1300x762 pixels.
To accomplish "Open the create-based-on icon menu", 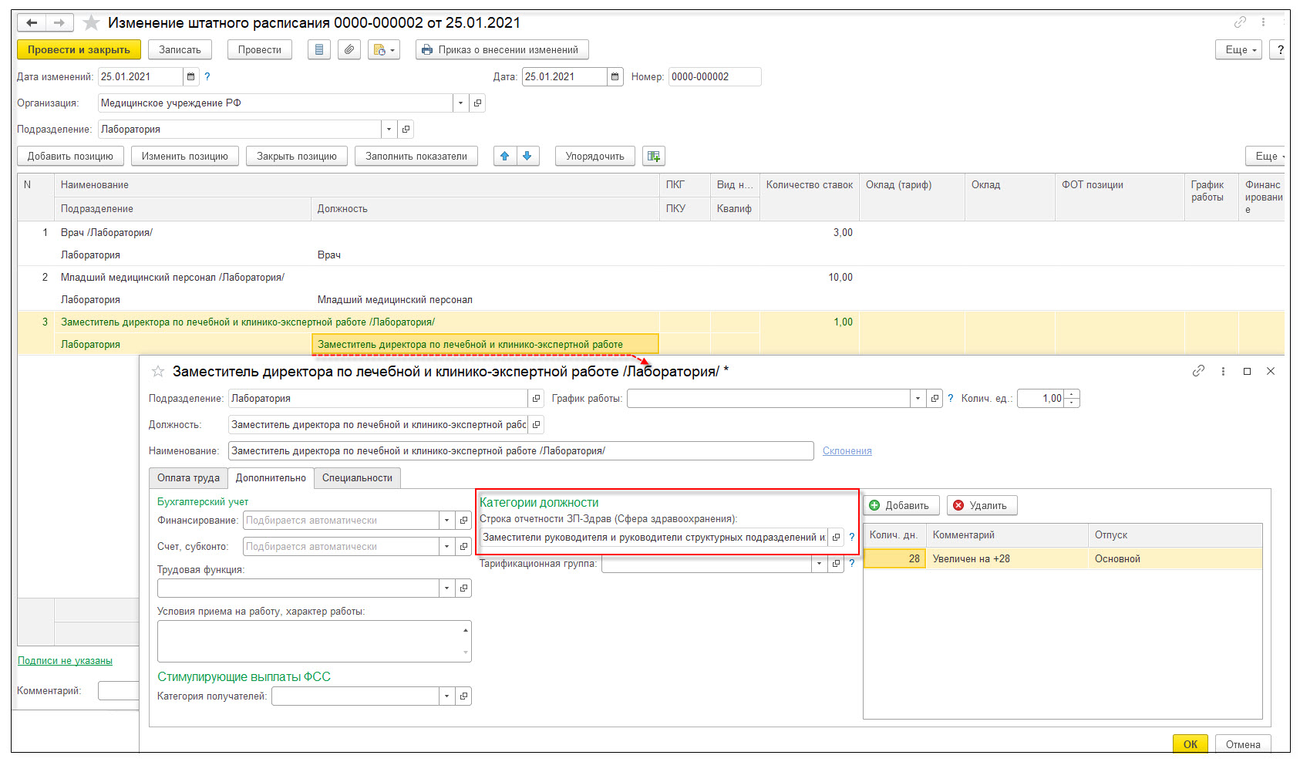I will click(384, 49).
